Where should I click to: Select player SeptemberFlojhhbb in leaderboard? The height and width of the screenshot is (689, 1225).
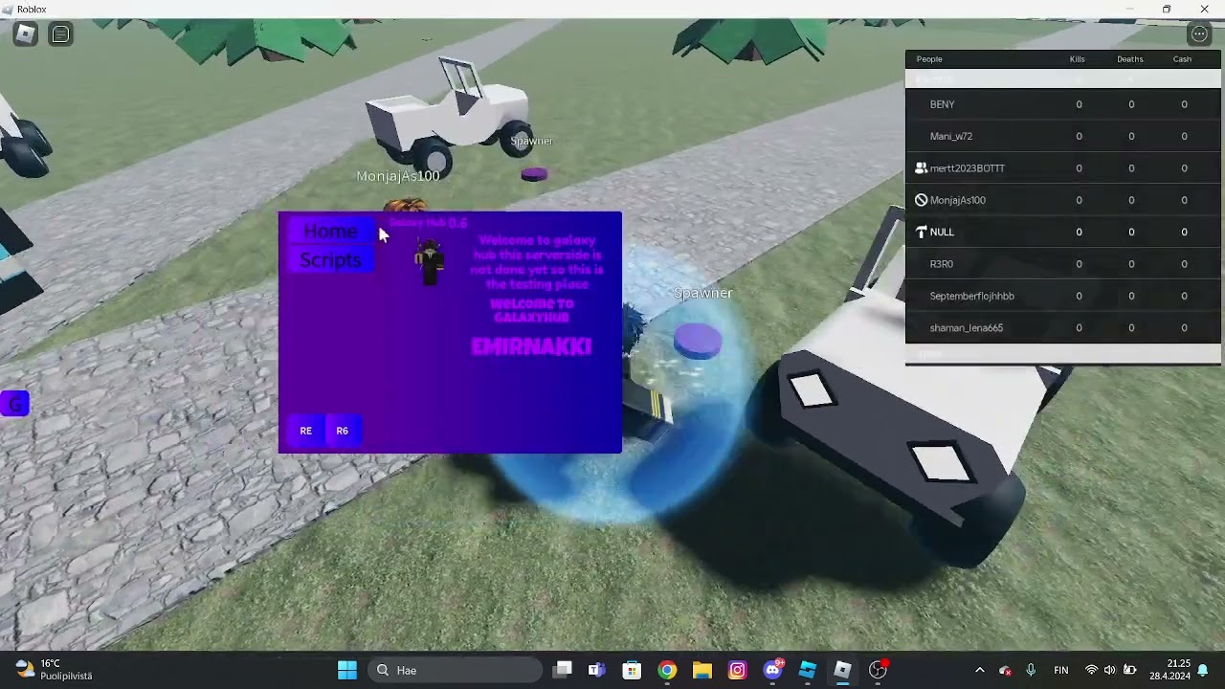[1063, 296]
